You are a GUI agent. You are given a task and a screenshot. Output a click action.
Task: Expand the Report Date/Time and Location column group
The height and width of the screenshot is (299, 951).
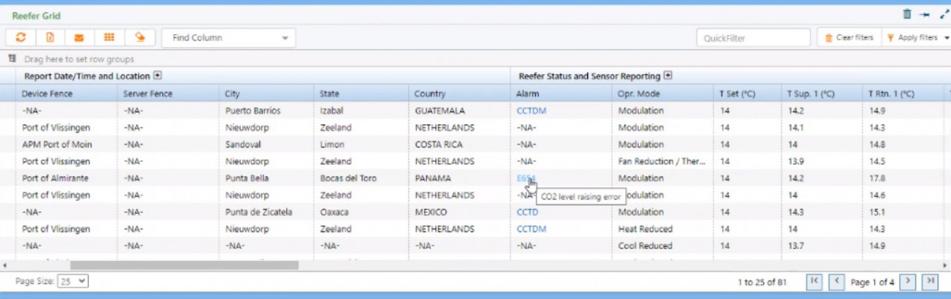(x=158, y=76)
